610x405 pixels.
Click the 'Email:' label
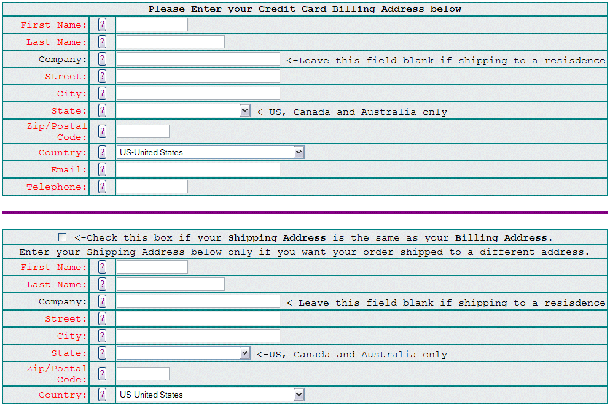point(69,169)
